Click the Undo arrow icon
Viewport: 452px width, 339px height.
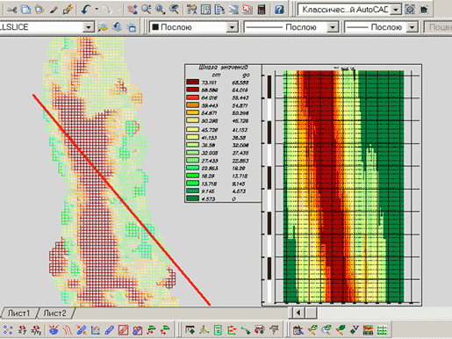pos(86,10)
